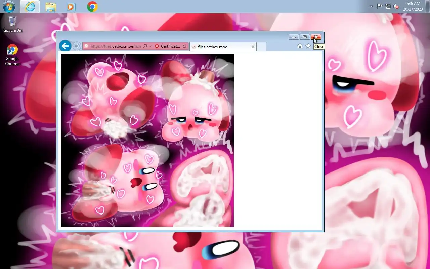Viewport: 430px width, 269px height.
Task: Click the Forward arrow in Internet Explorer
Action: 77,46
